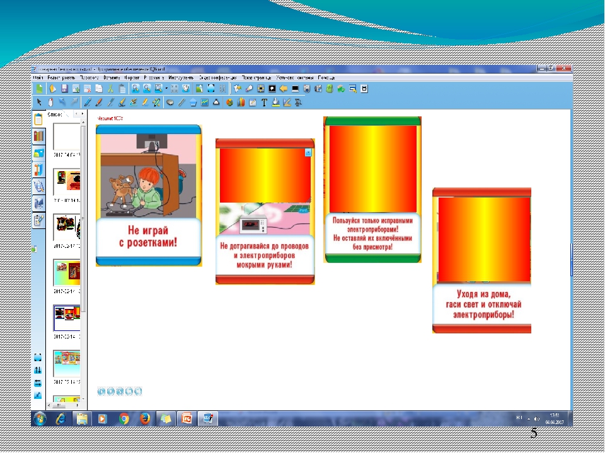The height and width of the screenshot is (453, 605).
Task: Click the flashlight spotlight icon
Action: pos(250,89)
